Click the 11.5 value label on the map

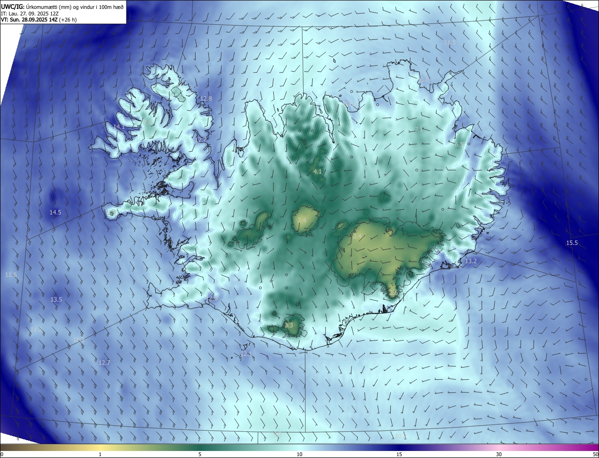coord(450,42)
